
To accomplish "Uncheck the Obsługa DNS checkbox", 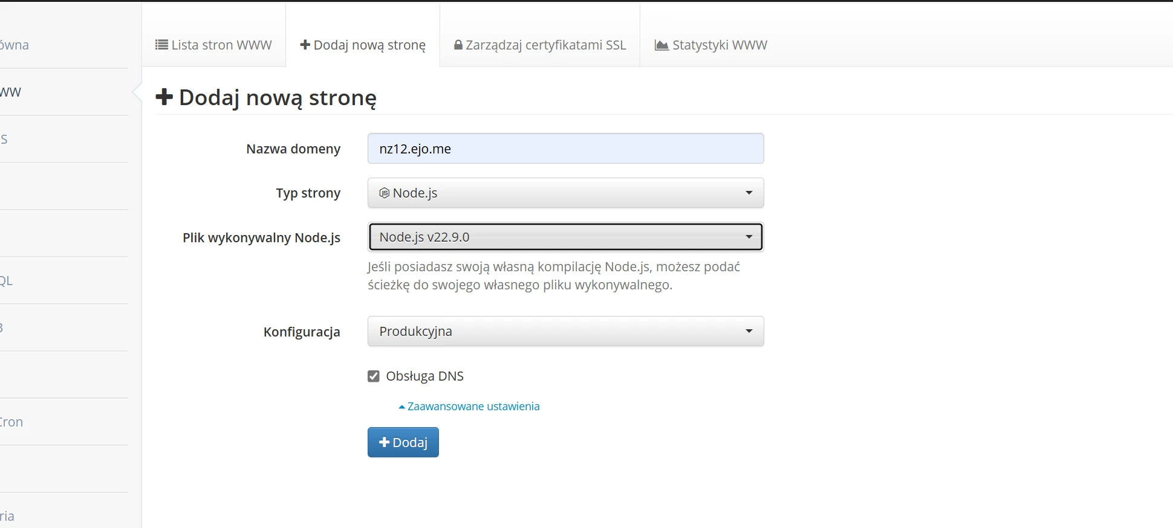I will [374, 376].
